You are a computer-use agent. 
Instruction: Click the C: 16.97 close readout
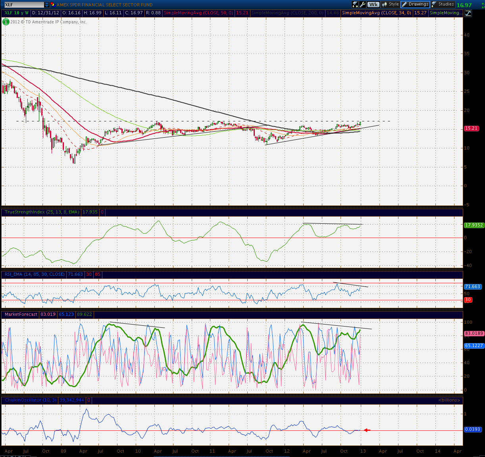(134, 13)
